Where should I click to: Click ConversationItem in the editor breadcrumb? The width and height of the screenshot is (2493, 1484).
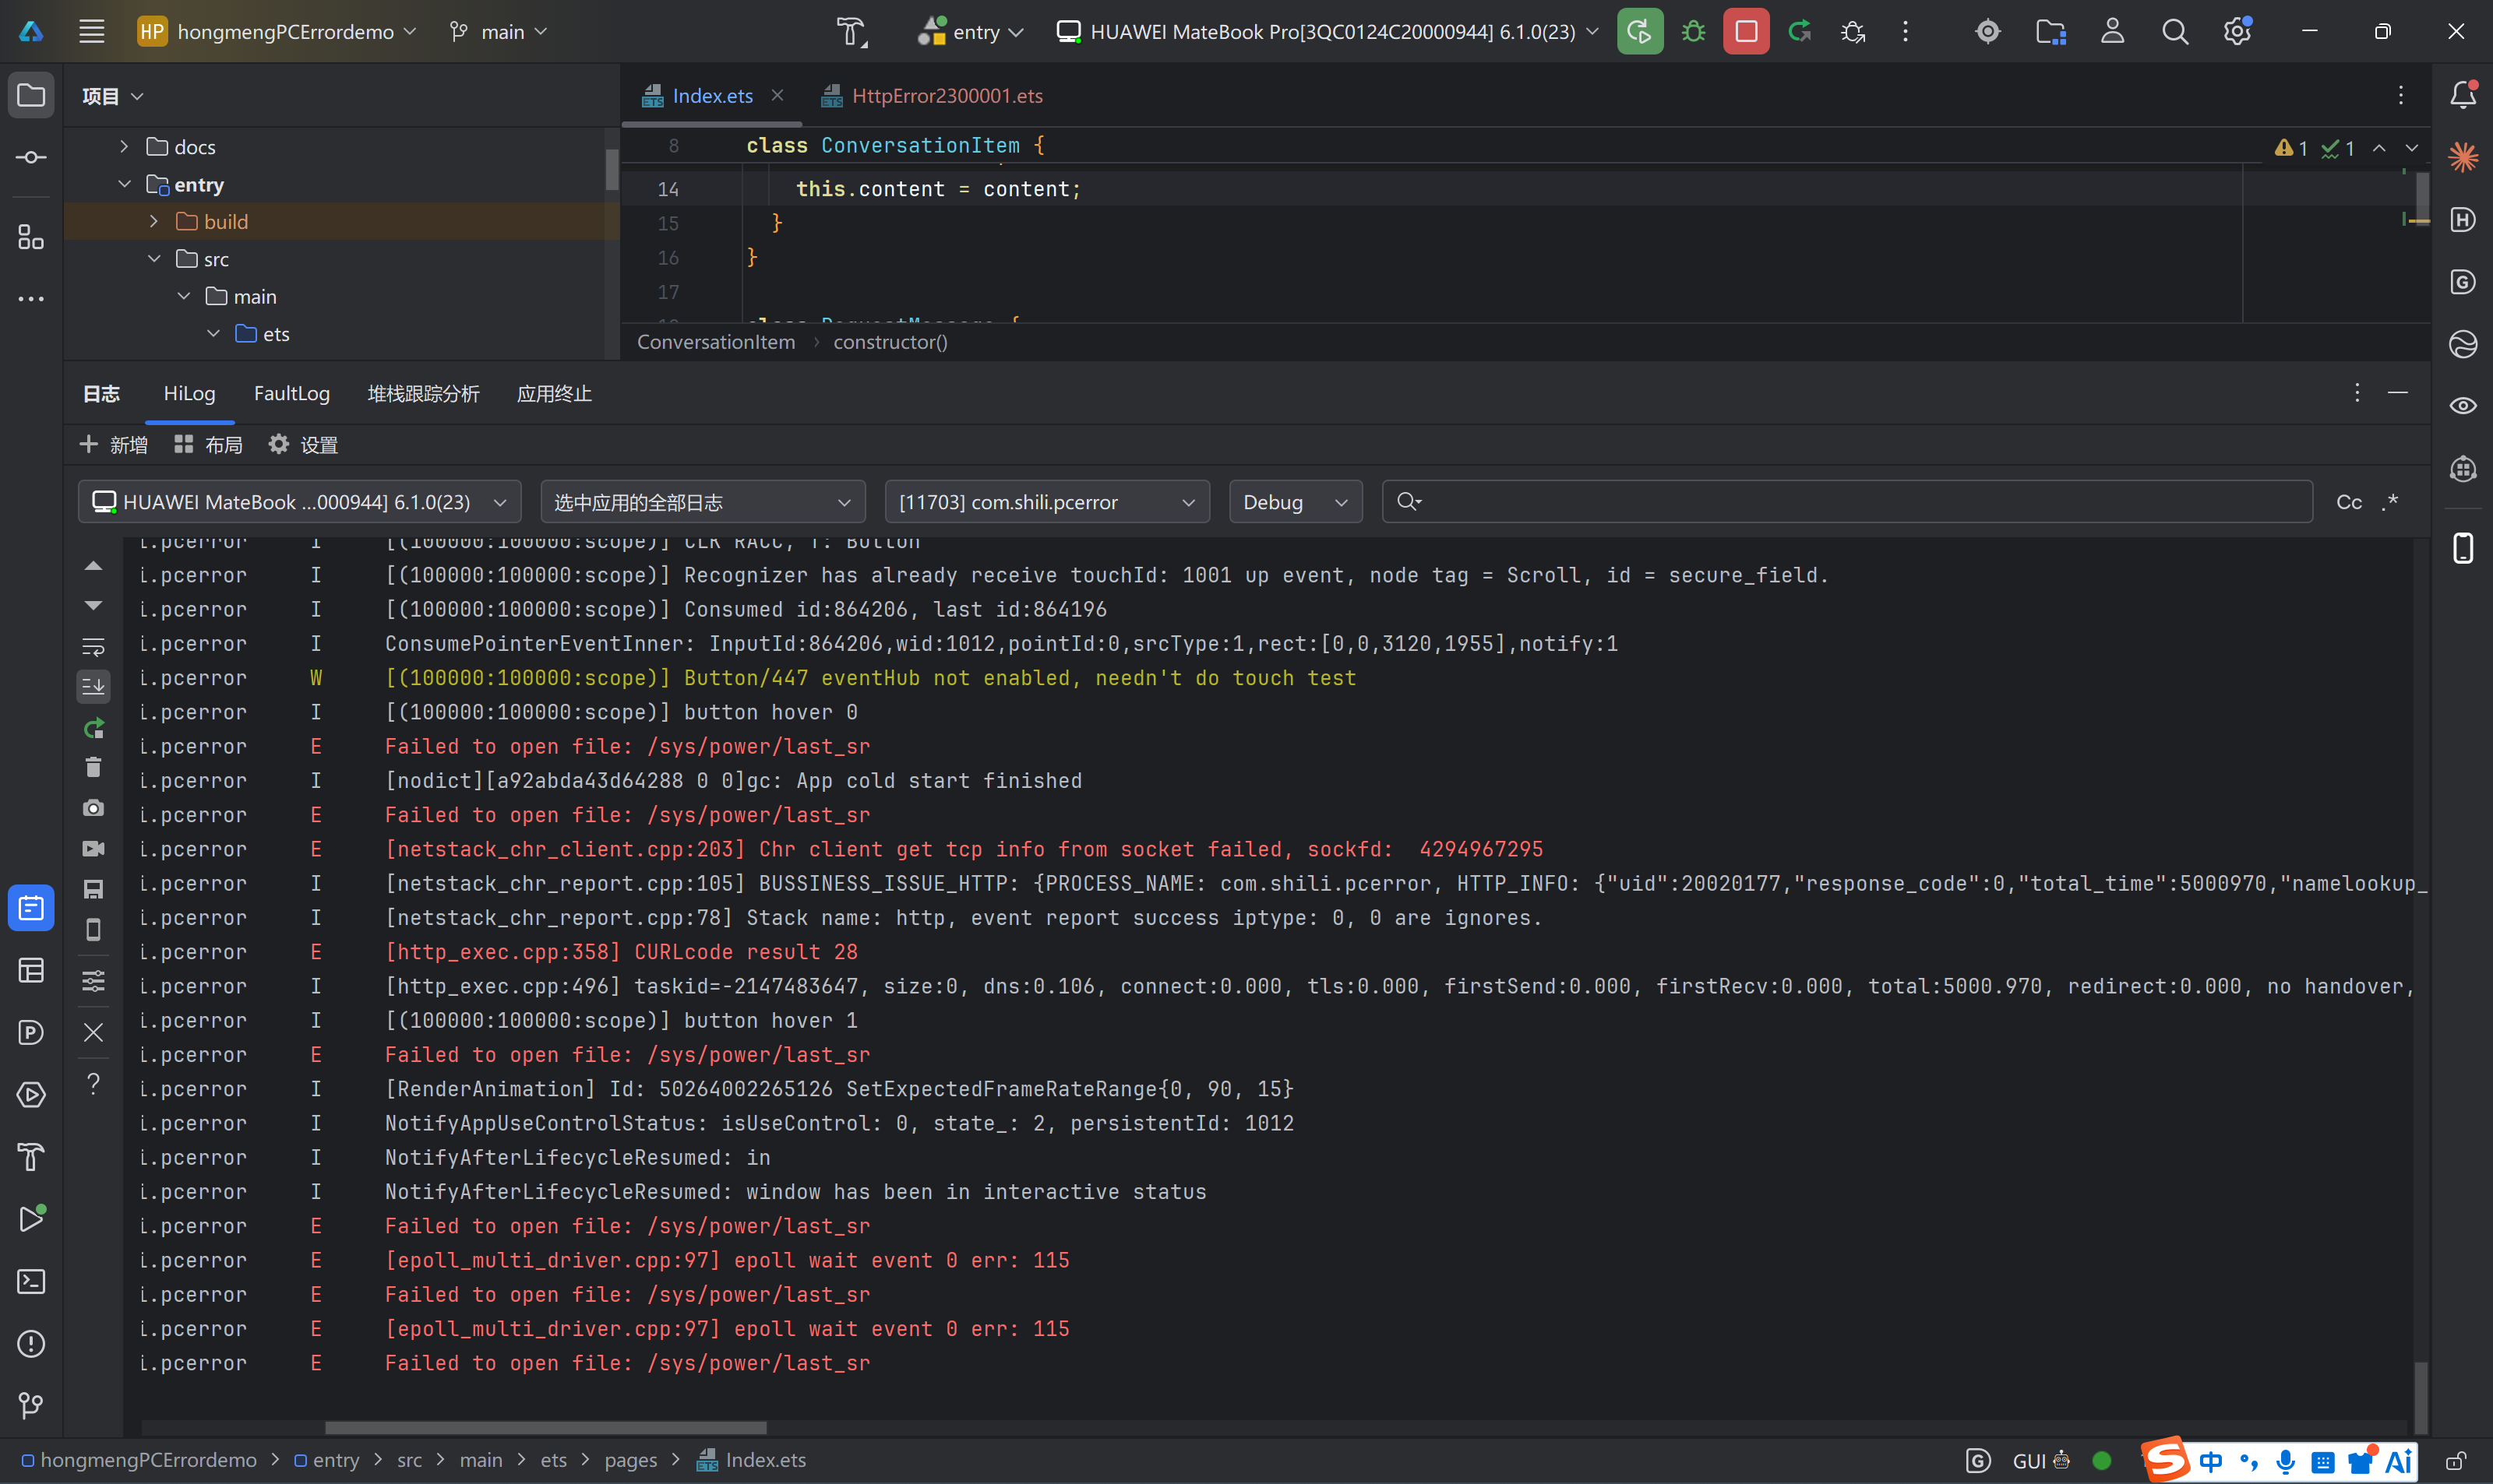716,342
